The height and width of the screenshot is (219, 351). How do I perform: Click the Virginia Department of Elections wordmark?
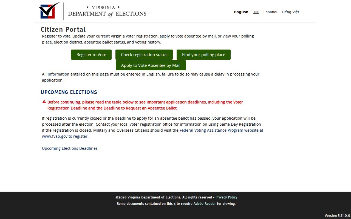coord(107,11)
